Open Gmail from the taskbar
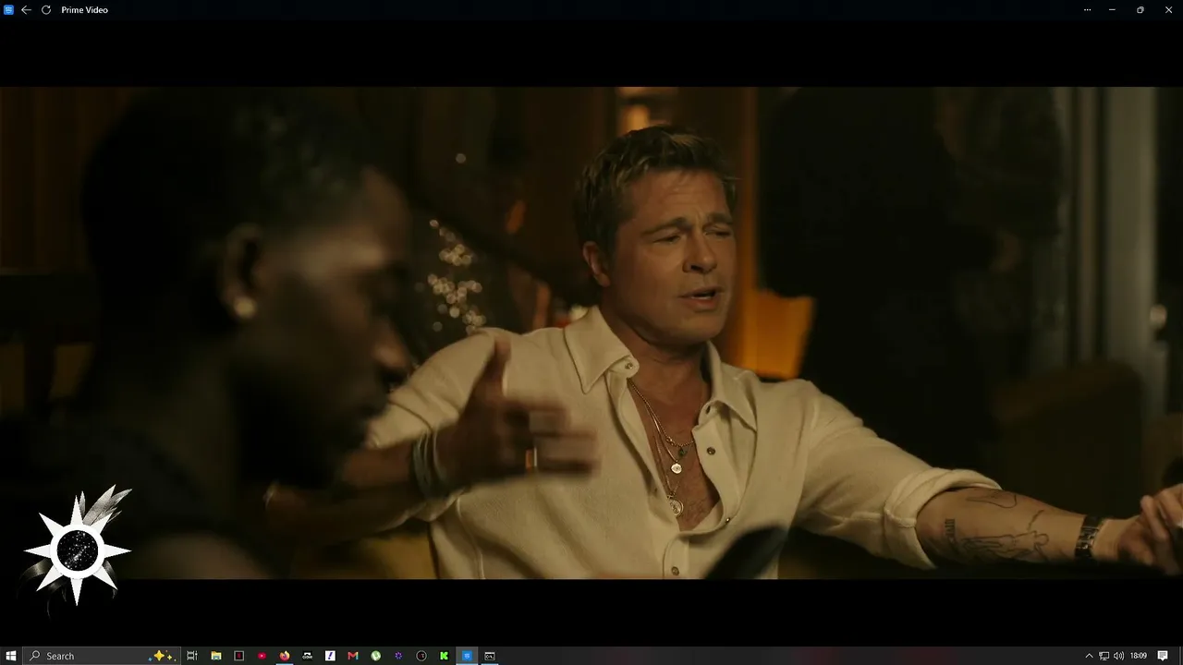Screen dimensions: 1183x665 pos(353,656)
